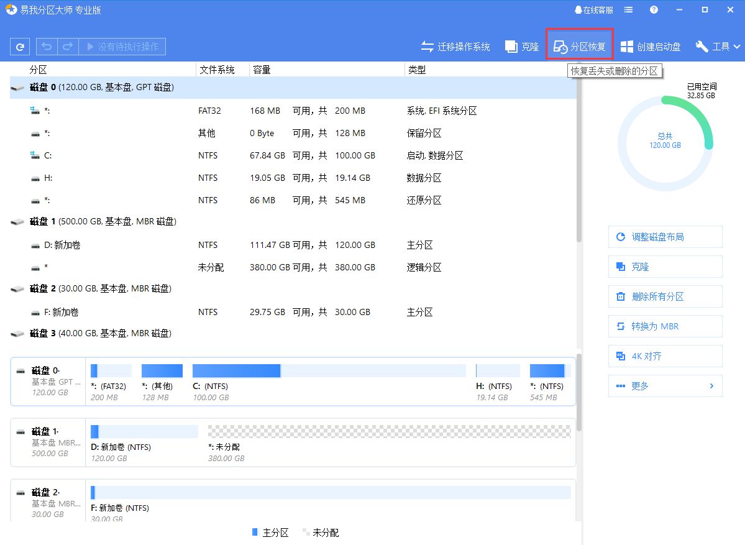Select 磁盘 1 label in disk map

[x=48, y=442]
